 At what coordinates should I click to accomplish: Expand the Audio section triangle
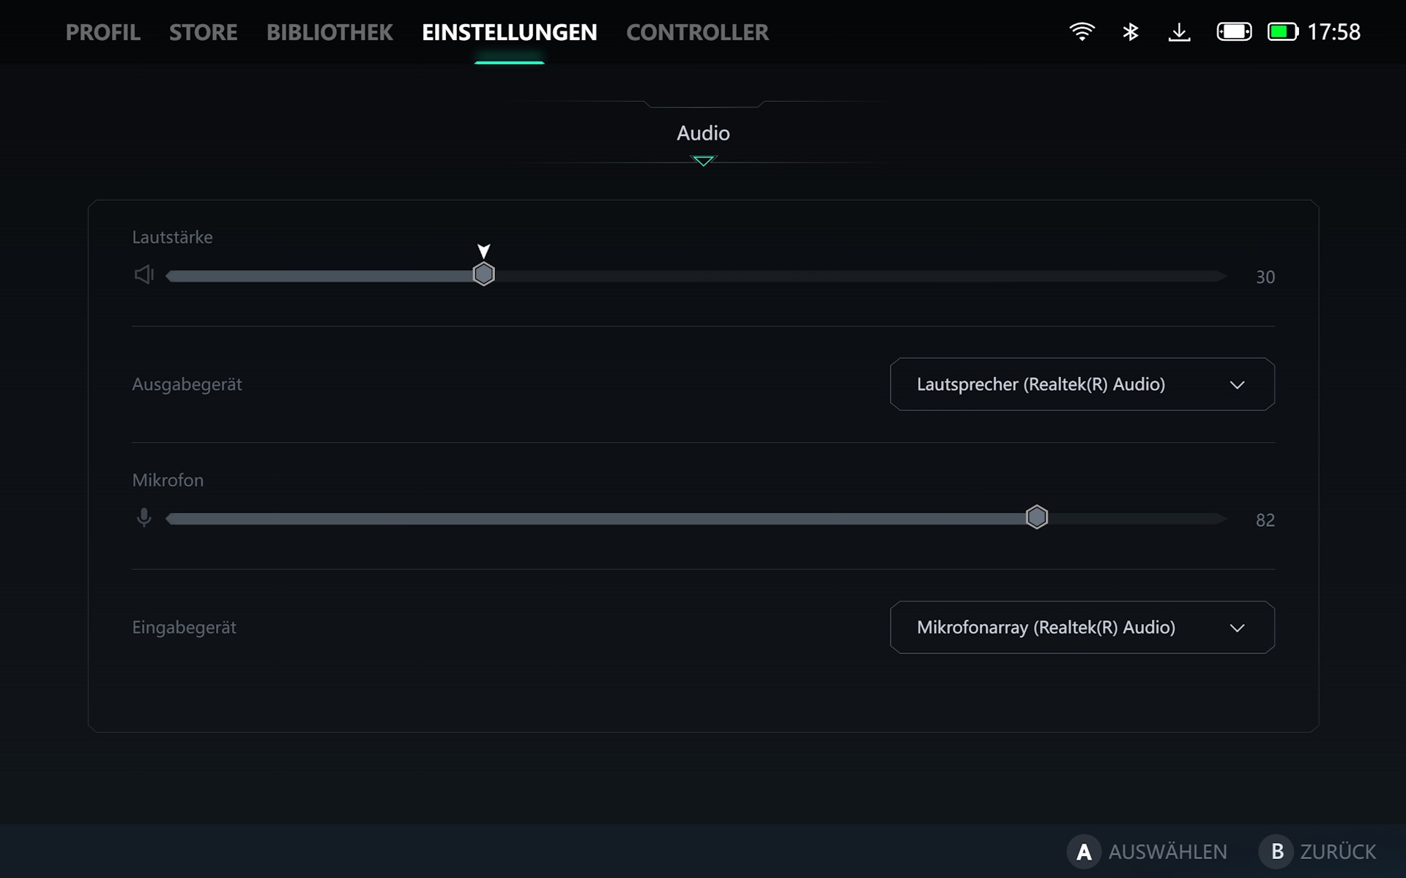point(703,160)
